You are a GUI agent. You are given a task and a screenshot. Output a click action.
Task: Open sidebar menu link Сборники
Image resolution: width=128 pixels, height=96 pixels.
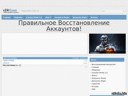[x=96, y=70]
